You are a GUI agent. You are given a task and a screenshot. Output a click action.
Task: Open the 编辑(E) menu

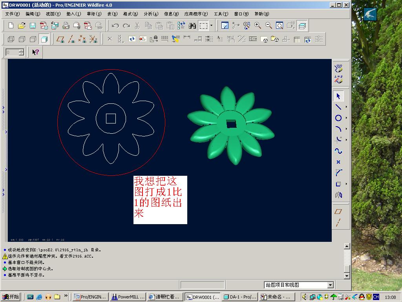(x=33, y=14)
